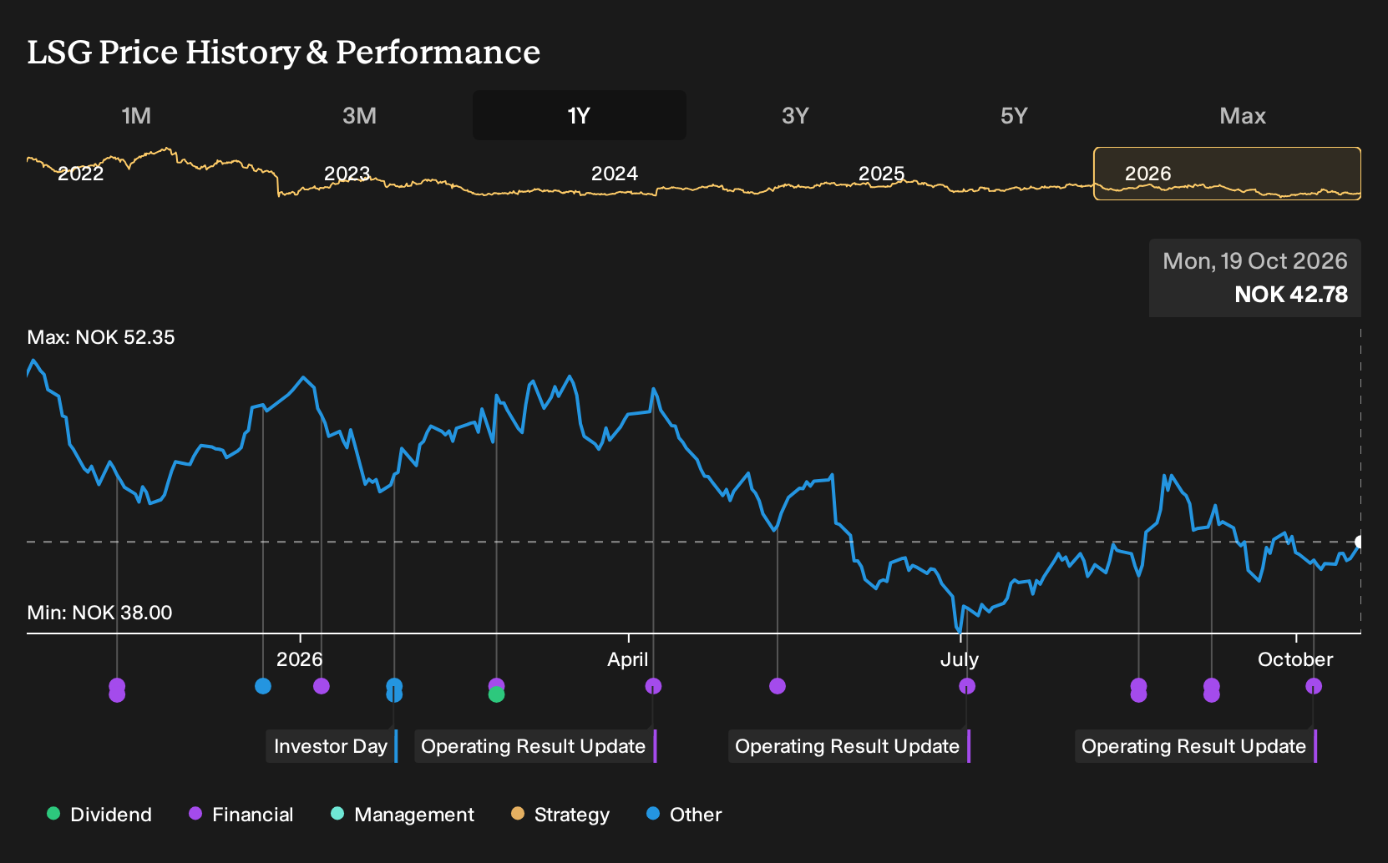
Task: Toggle the Strategy legend filter
Action: [x=560, y=815]
